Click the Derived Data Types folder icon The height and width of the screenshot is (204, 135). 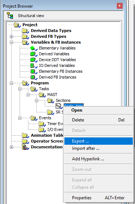(25, 31)
